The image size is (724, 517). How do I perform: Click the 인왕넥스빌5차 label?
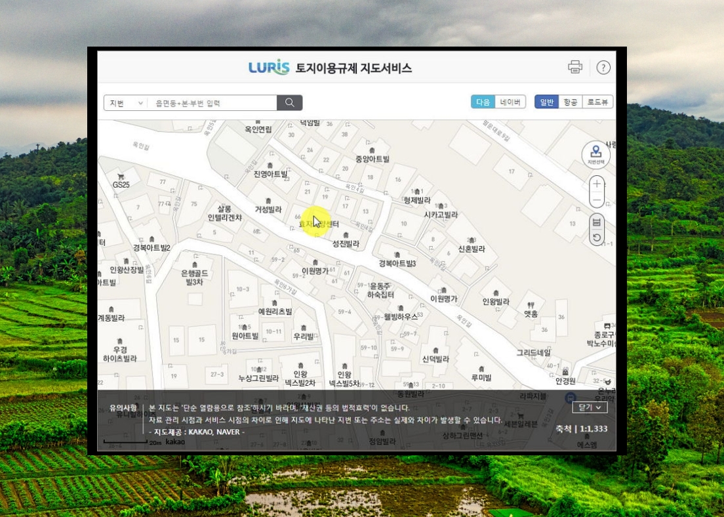click(x=344, y=379)
